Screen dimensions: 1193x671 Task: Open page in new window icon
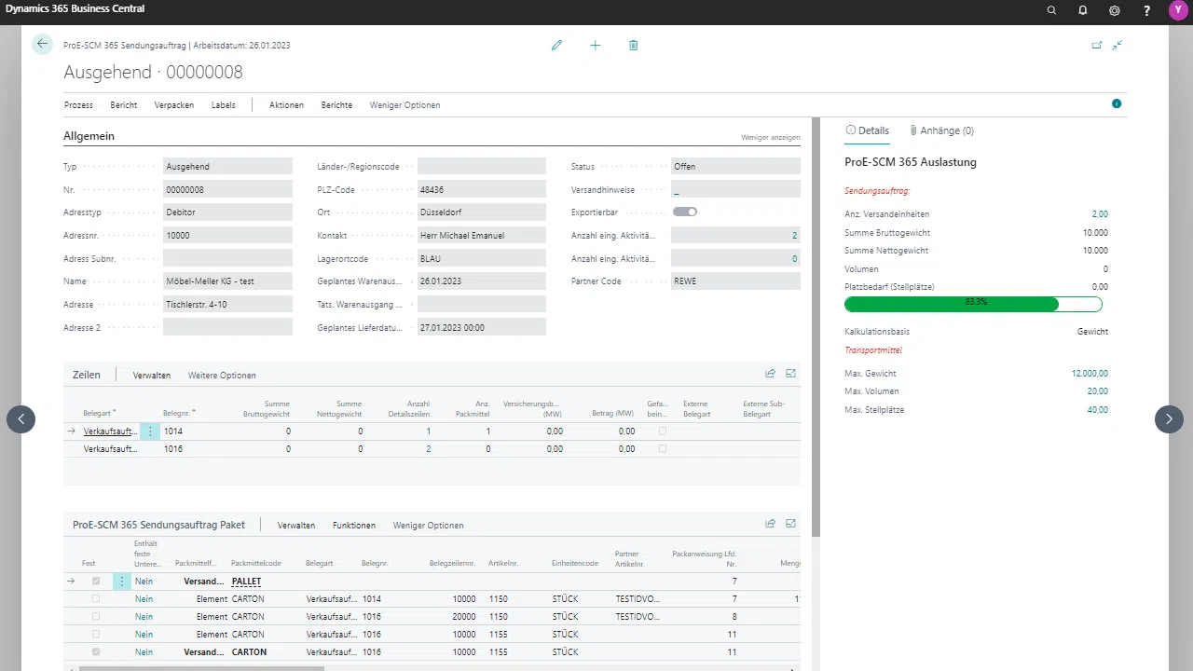coord(1097,45)
